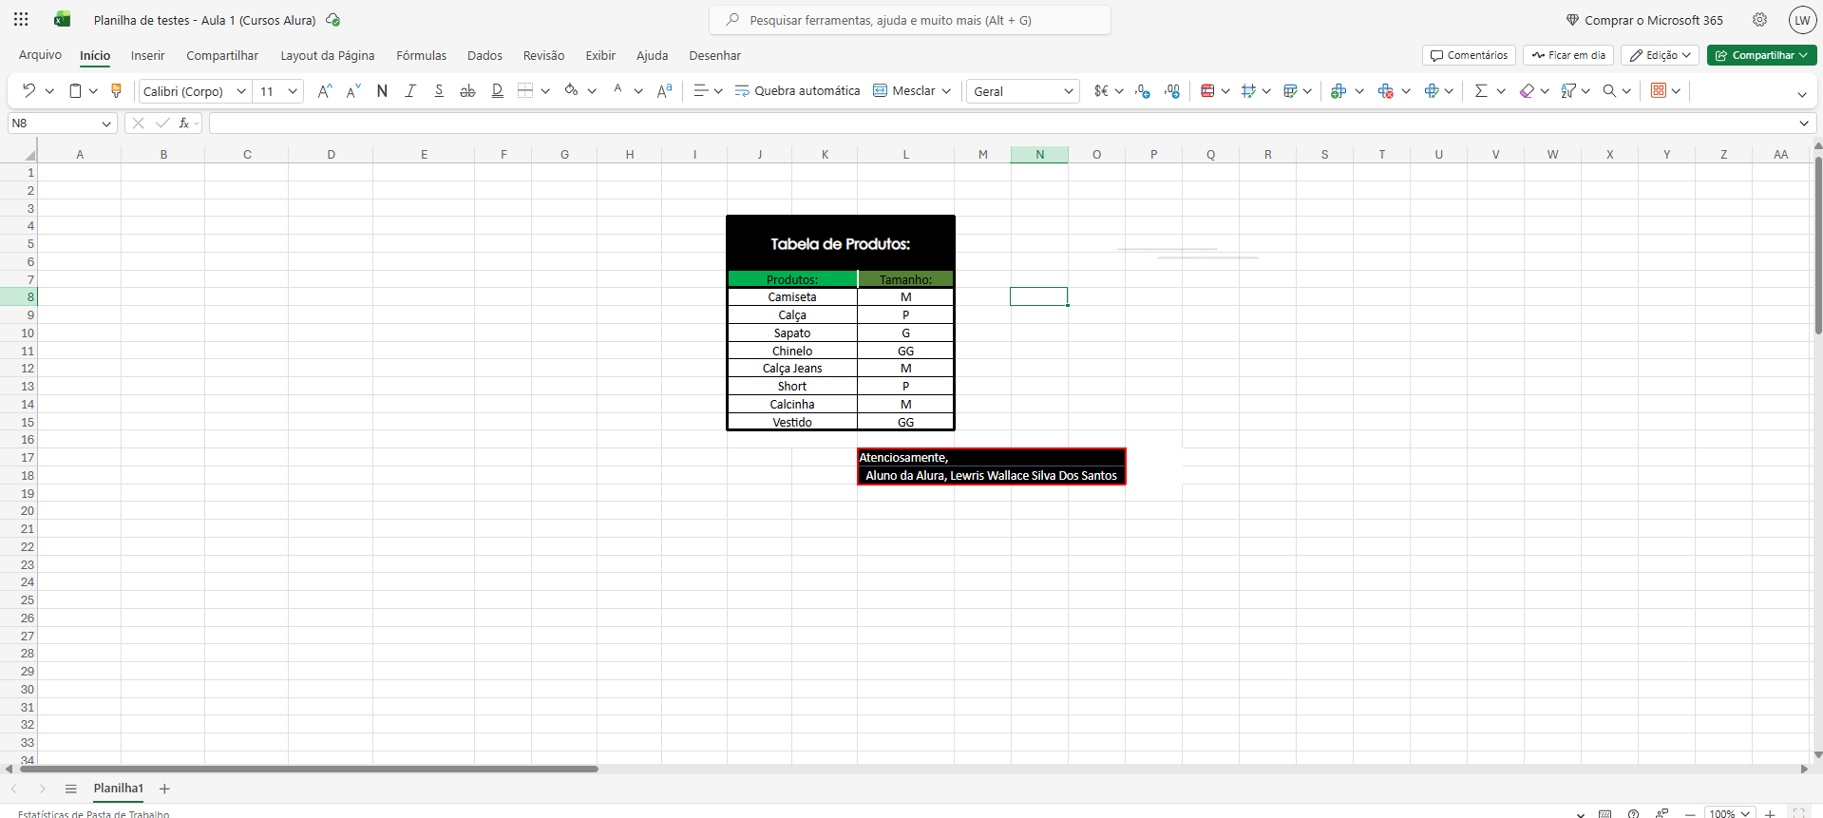Activate the Format Painter brush
Screen dimensions: 1823x818
(x=117, y=90)
